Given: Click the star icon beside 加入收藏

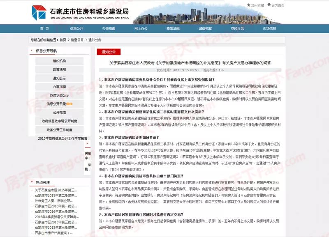Looking at the screenshot, I should 249,5.
